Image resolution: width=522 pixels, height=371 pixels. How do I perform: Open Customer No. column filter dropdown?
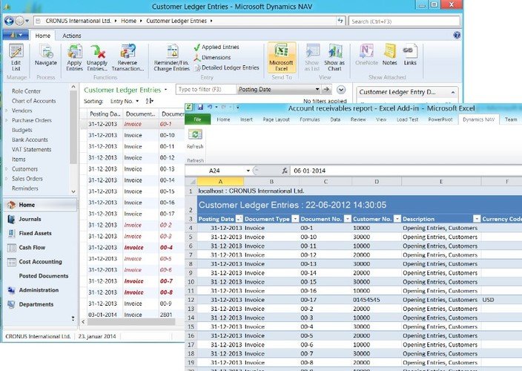[x=397, y=219]
